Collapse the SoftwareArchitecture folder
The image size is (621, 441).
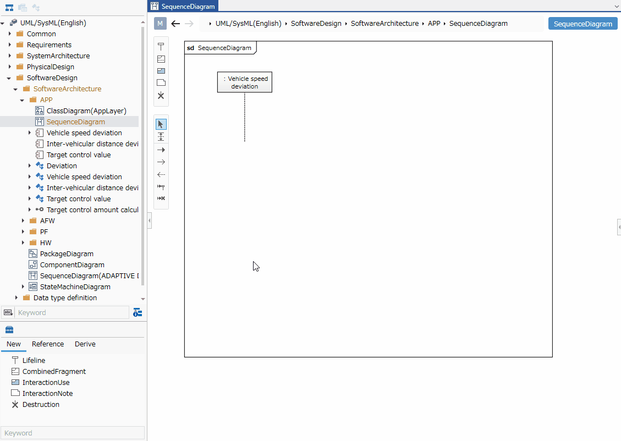click(16, 90)
